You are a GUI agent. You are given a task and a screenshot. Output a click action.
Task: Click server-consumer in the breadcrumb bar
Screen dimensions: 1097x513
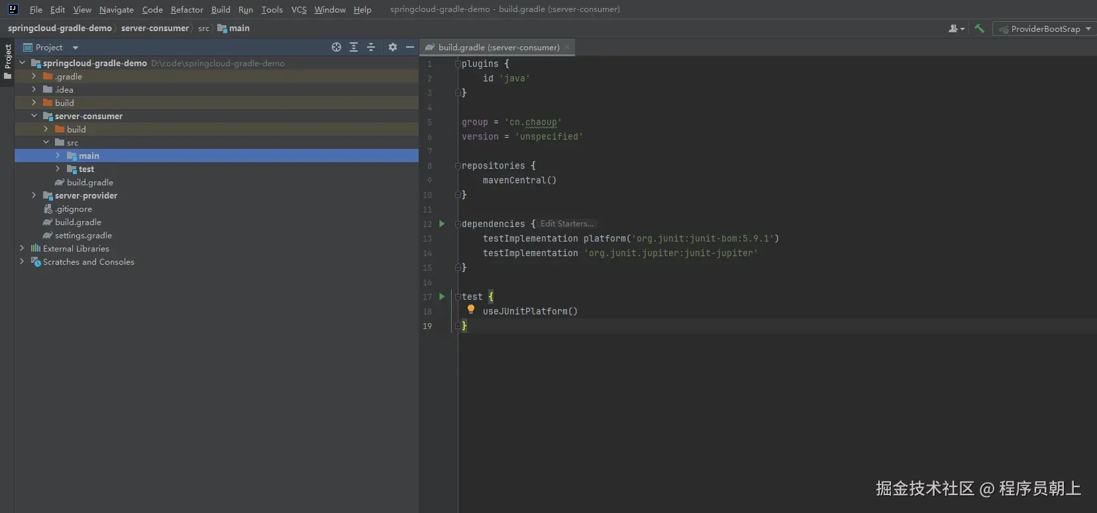point(155,28)
